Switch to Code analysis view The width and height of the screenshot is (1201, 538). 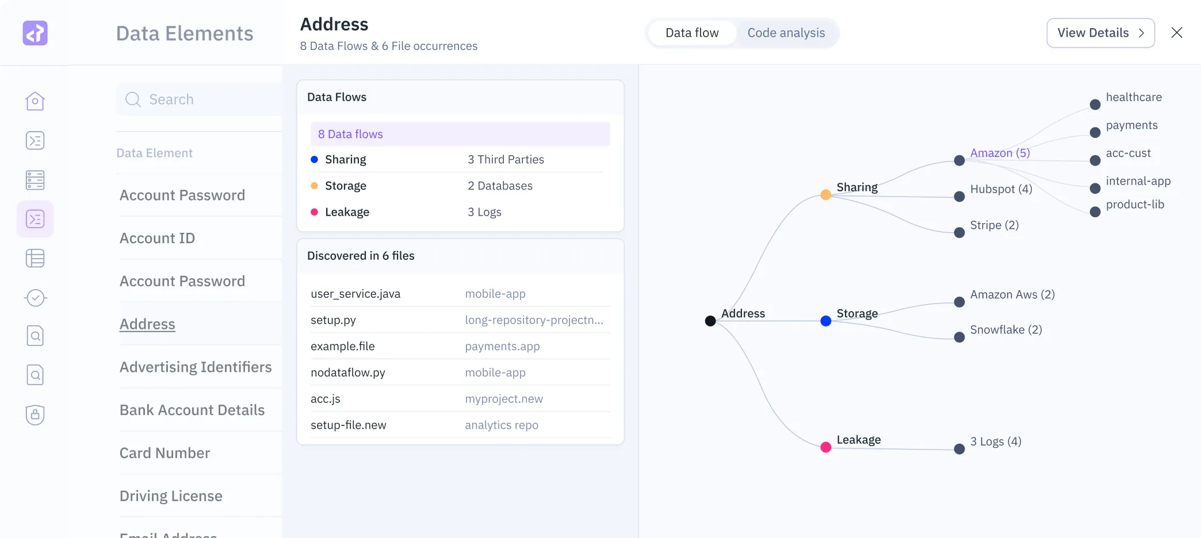(786, 33)
